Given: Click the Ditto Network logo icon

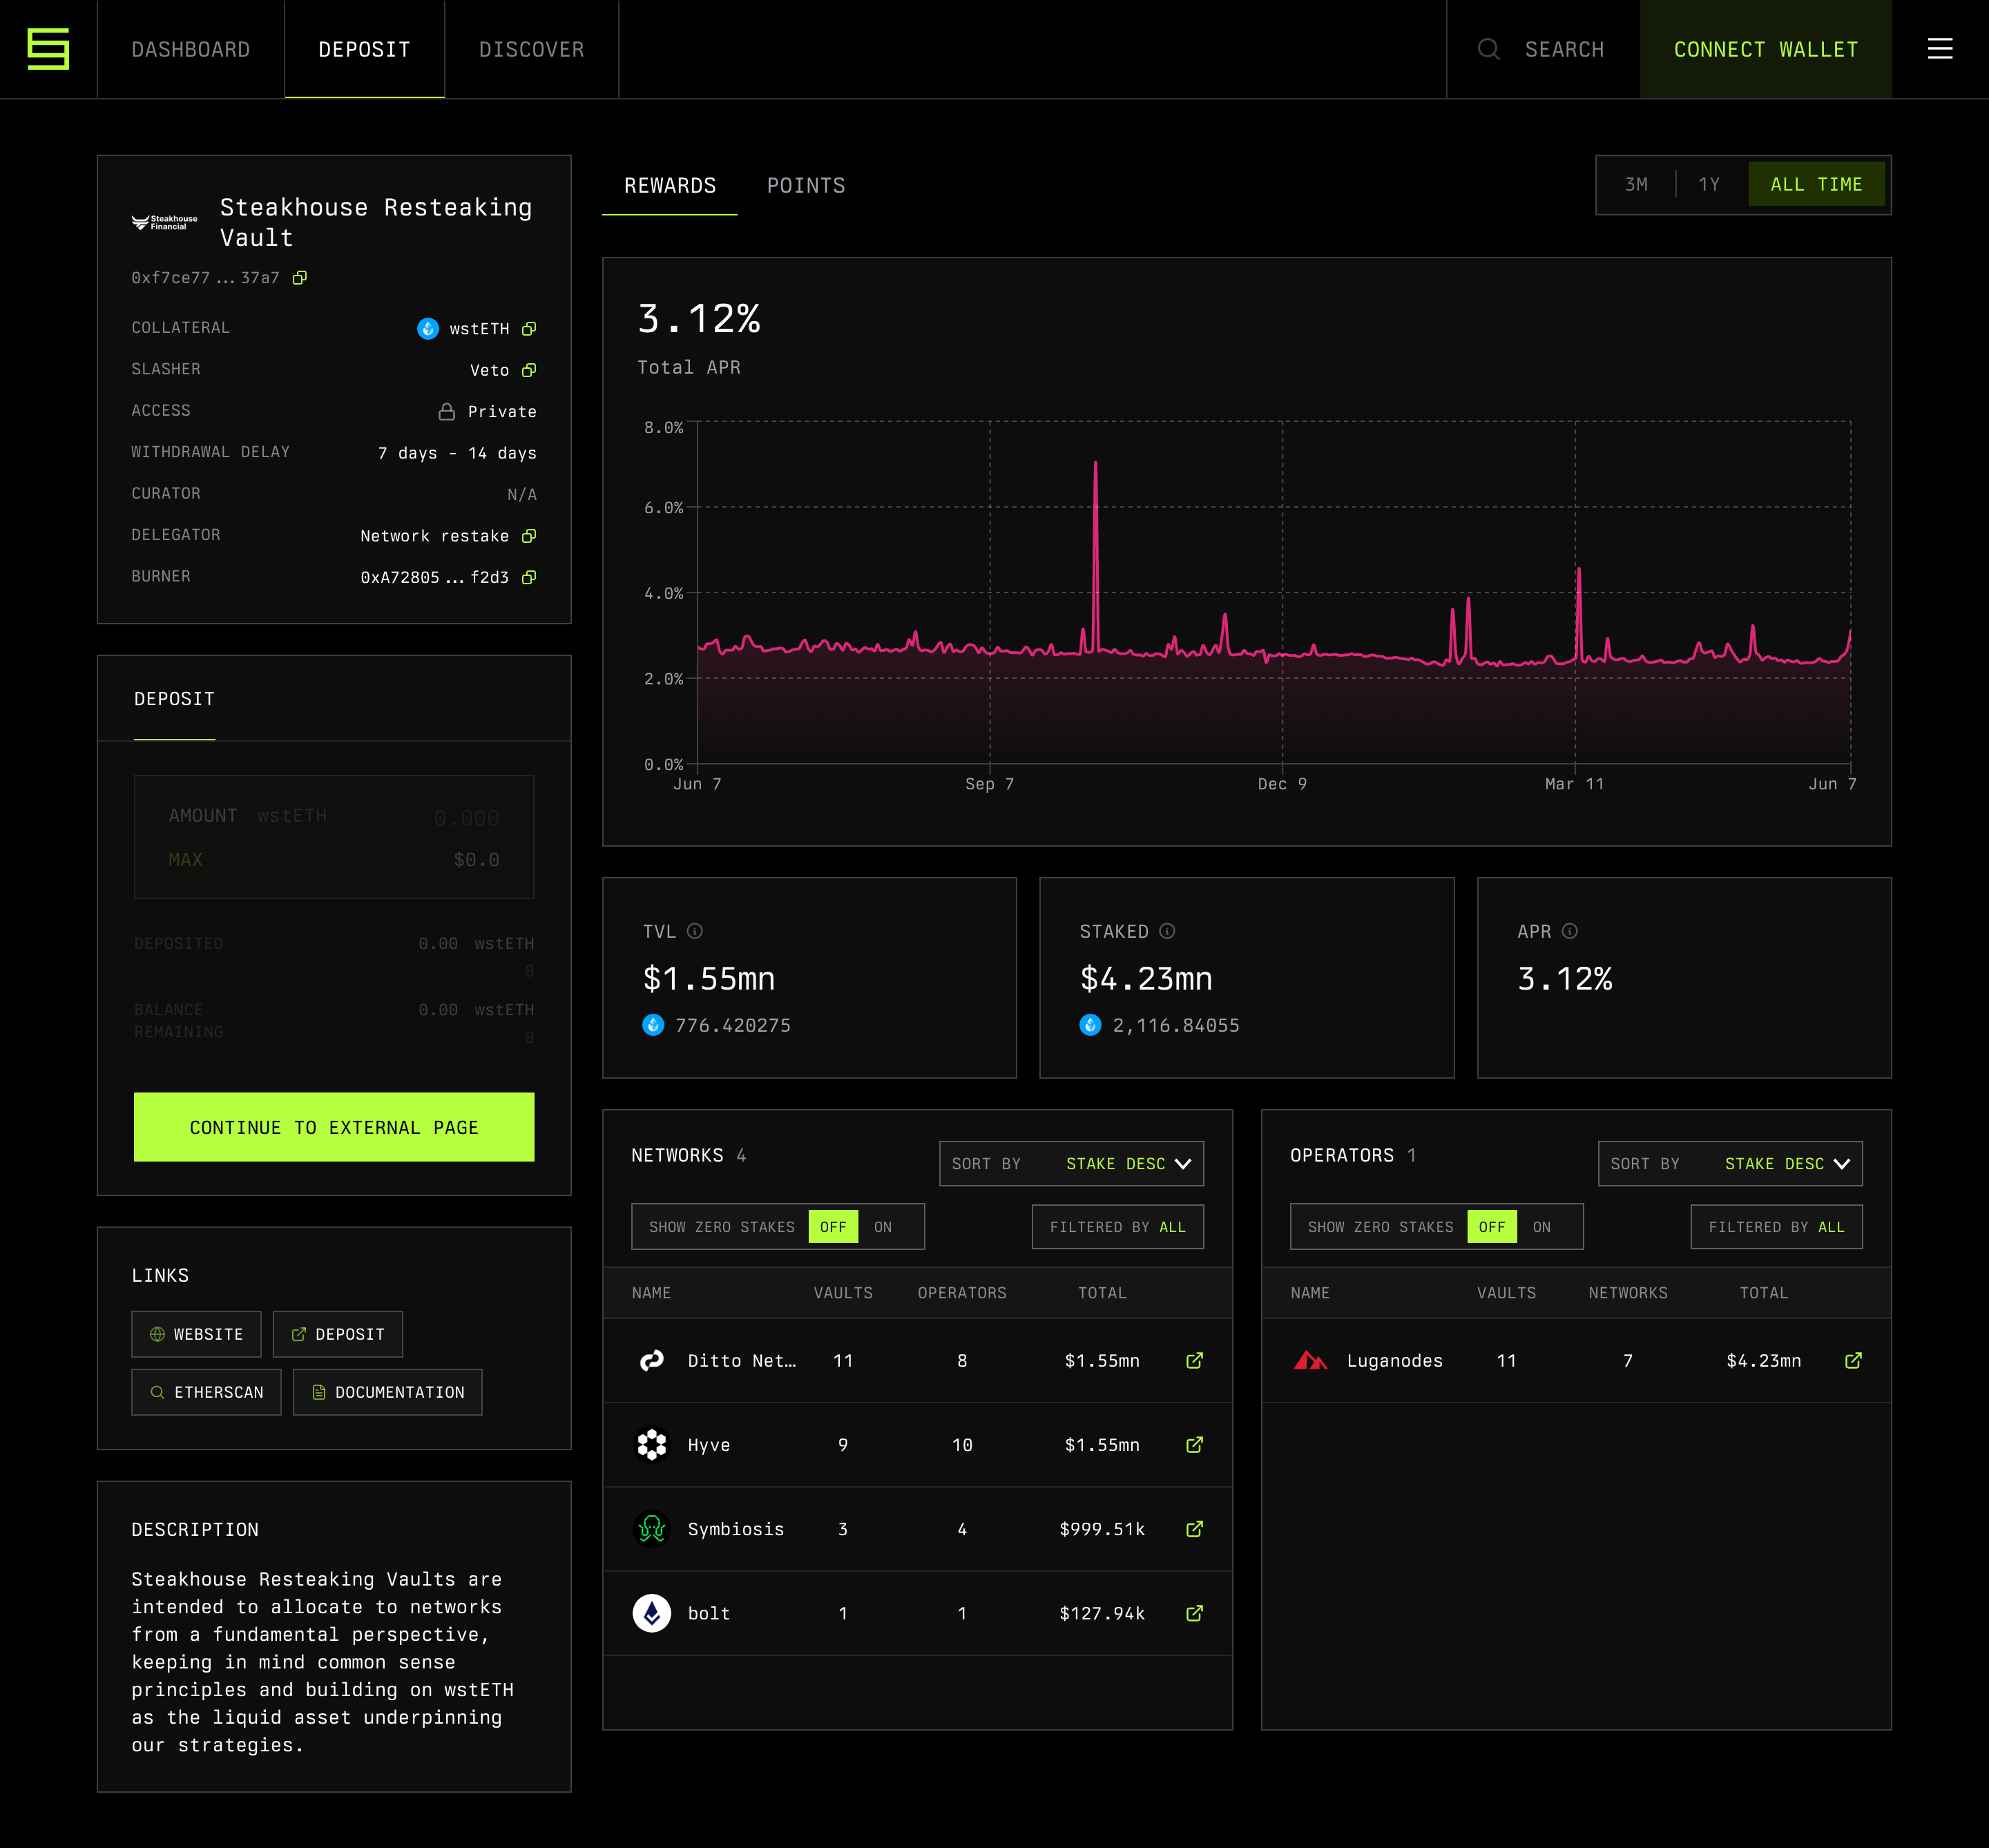Looking at the screenshot, I should click(x=652, y=1360).
